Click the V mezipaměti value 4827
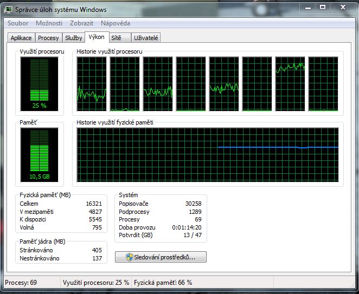 tap(95, 212)
